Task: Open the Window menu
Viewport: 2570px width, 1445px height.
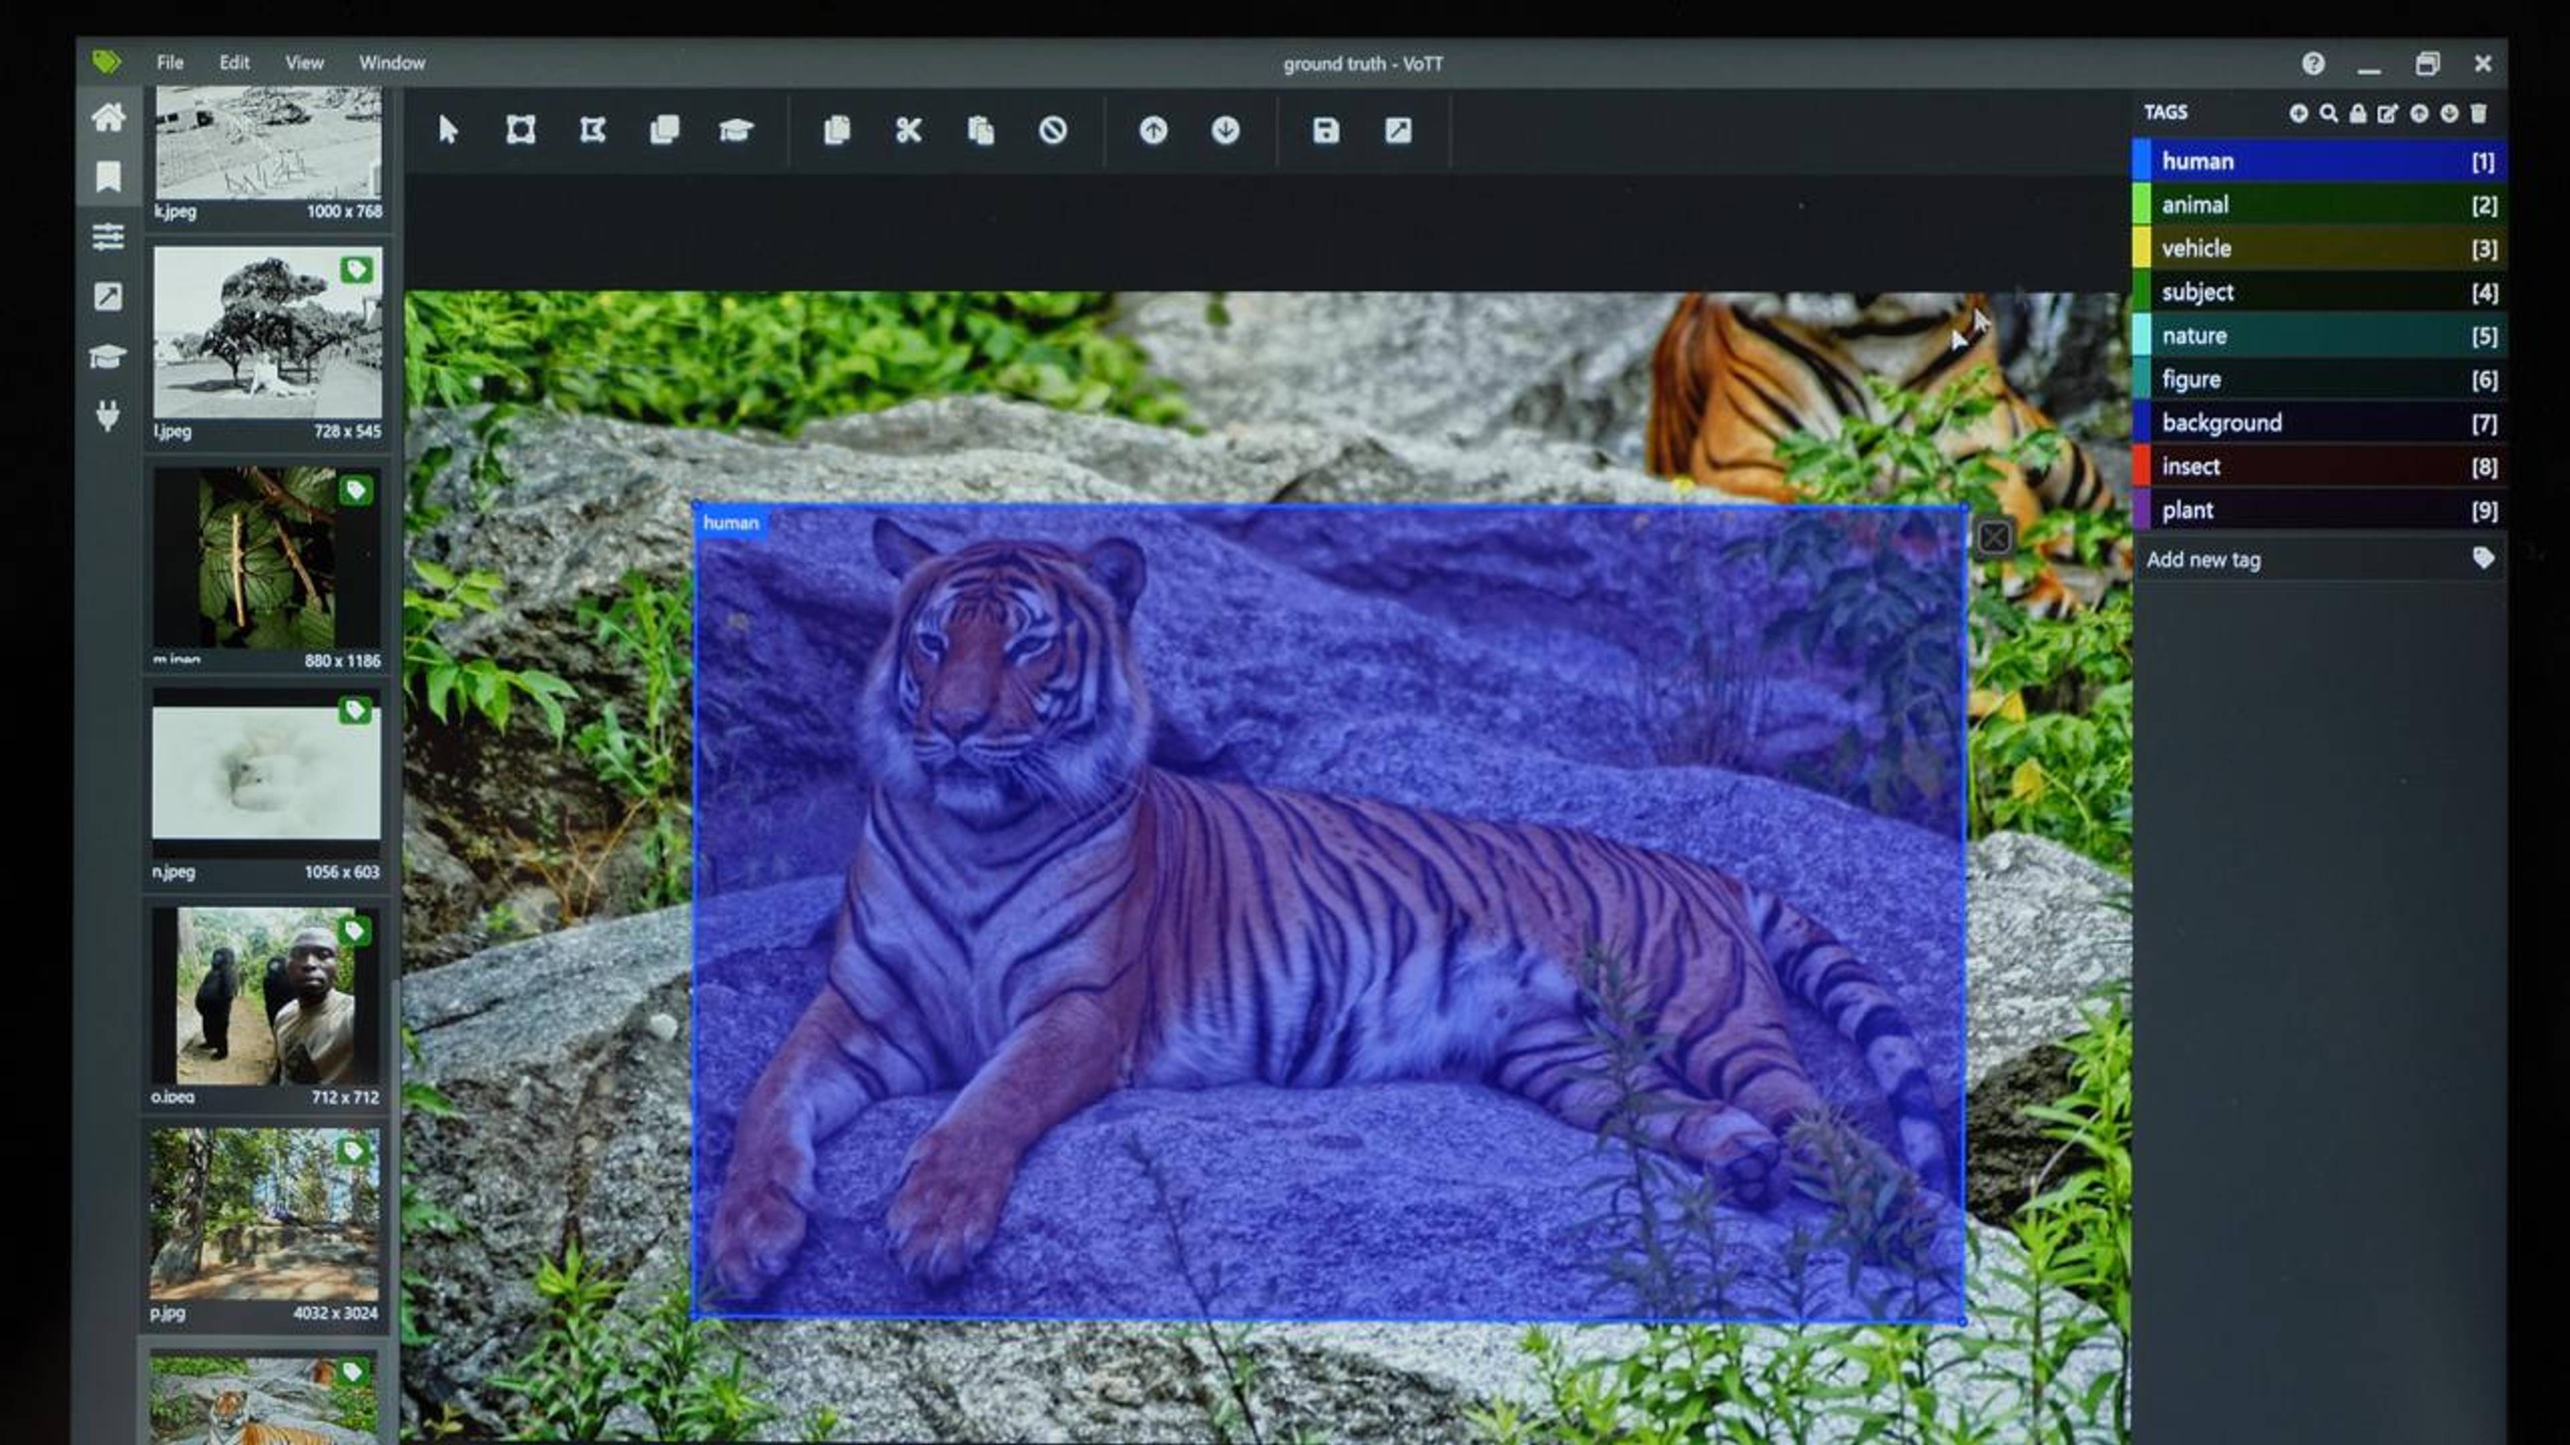Action: 392,63
